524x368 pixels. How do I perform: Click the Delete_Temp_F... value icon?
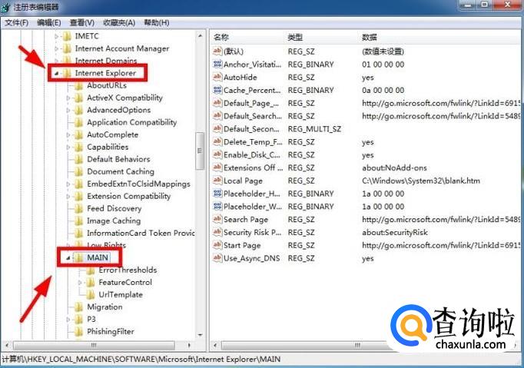click(x=217, y=141)
